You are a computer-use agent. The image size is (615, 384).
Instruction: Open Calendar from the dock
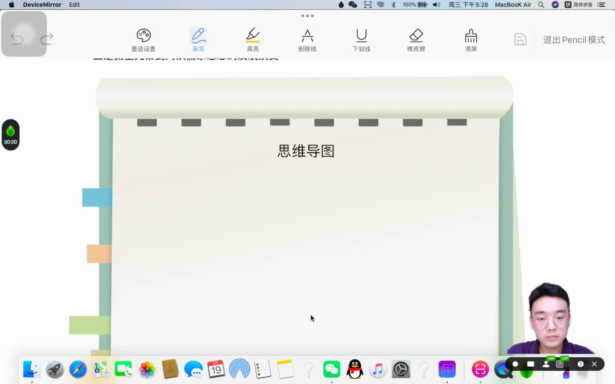pos(216,369)
